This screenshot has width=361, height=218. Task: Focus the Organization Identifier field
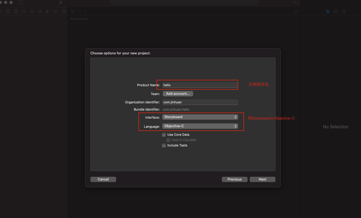200,102
